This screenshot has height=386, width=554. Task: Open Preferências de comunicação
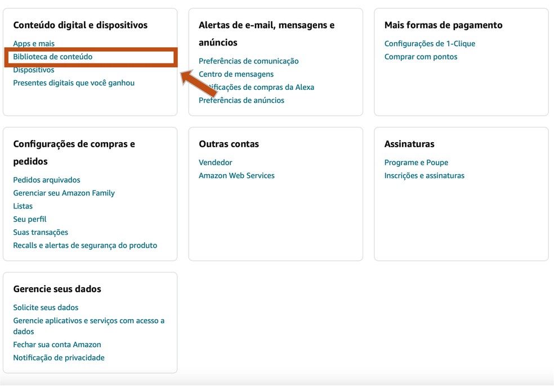click(x=248, y=61)
